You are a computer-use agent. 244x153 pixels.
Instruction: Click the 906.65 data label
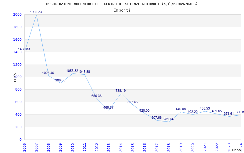pos(60,80)
